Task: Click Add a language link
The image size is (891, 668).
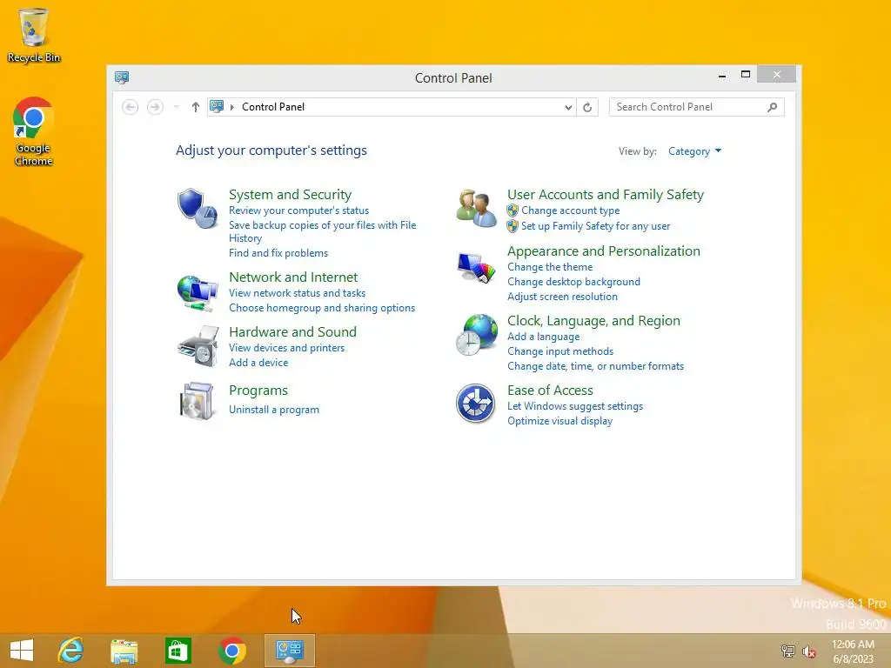Action: pyautogui.click(x=543, y=337)
